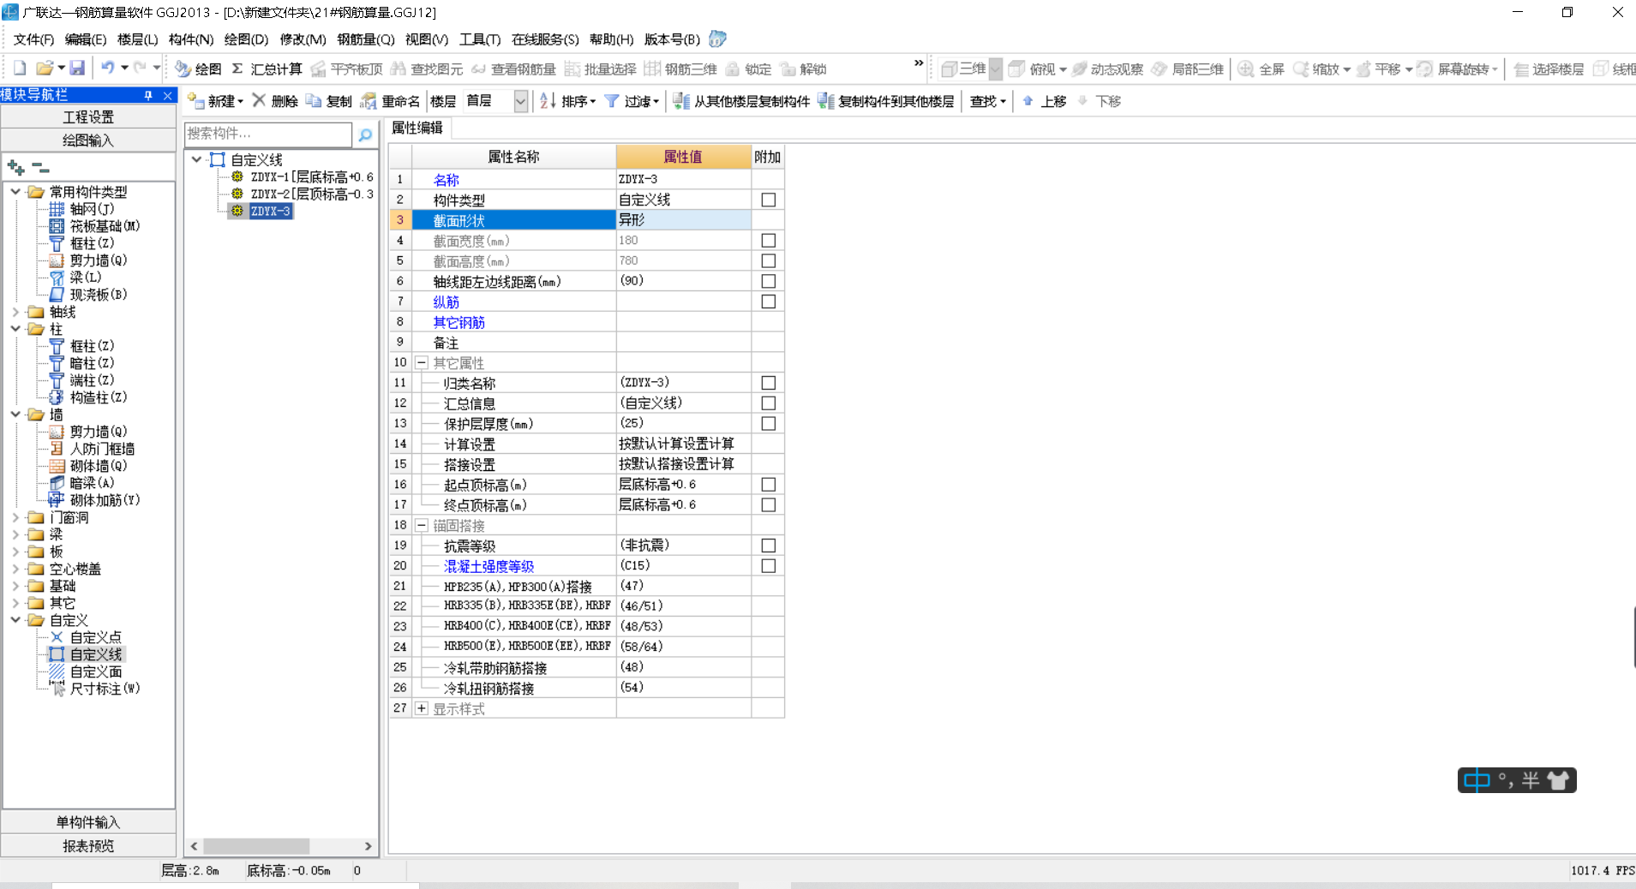Image resolution: width=1636 pixels, height=889 pixels.
Task: Expand the 门窗洞 folder
Action: coord(15,517)
